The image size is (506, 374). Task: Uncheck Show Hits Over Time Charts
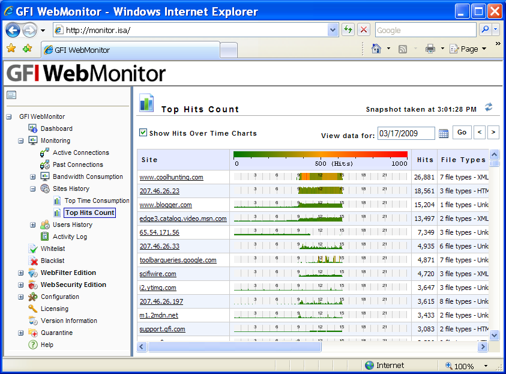[143, 133]
